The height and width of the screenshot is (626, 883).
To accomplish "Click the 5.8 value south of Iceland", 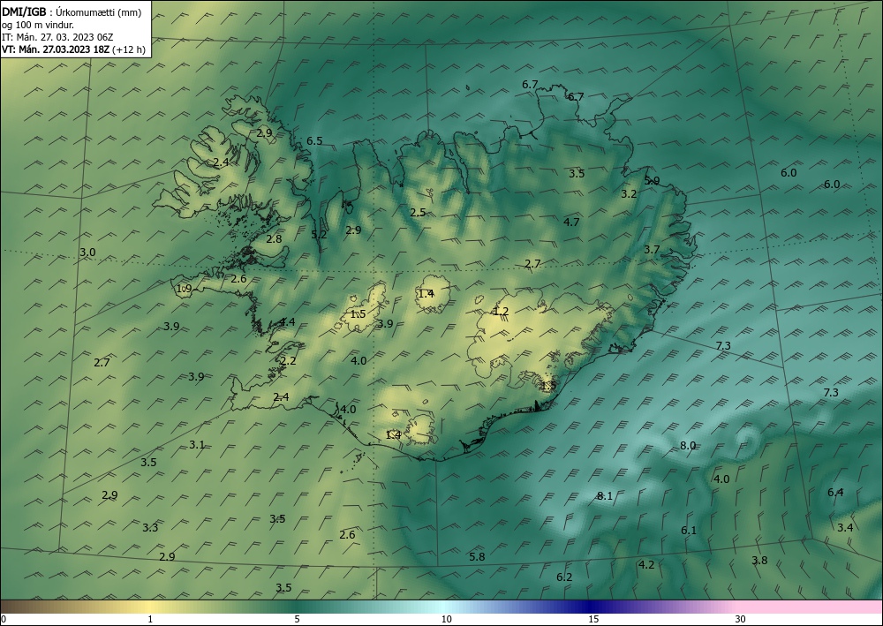I will click(477, 557).
